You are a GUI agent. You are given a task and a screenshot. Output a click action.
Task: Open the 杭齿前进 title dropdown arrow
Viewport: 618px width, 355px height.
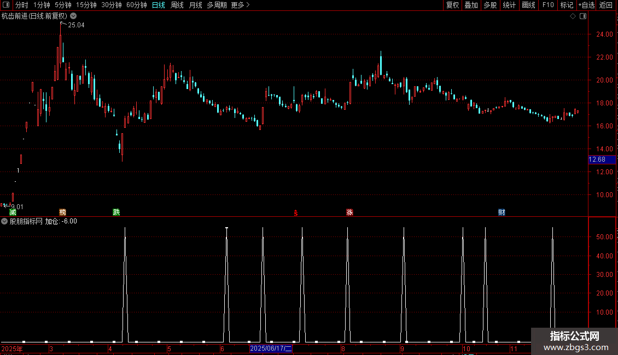73,16
